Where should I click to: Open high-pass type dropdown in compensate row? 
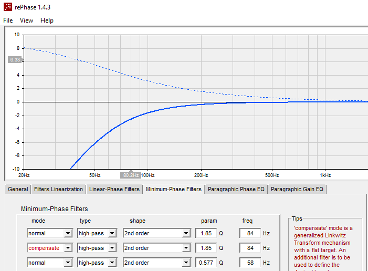coord(112,248)
